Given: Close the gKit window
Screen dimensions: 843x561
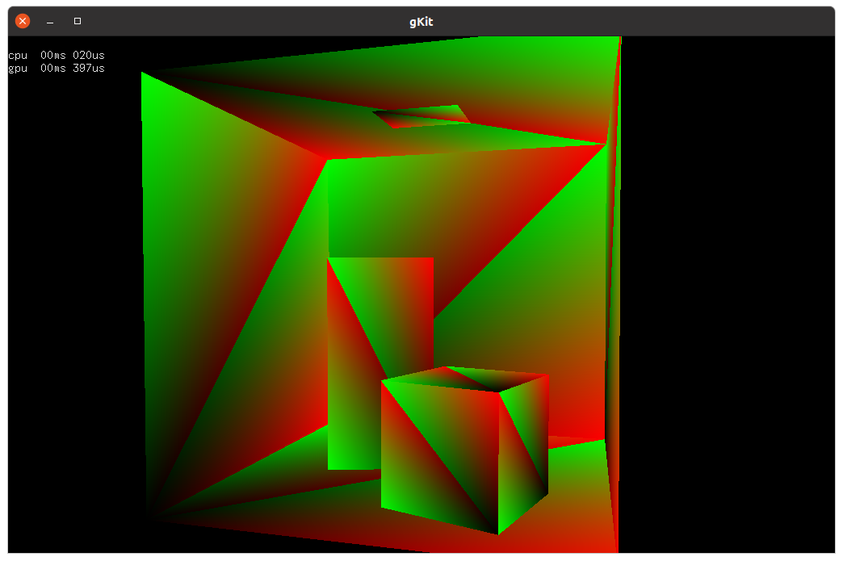Looking at the screenshot, I should click(x=23, y=21).
